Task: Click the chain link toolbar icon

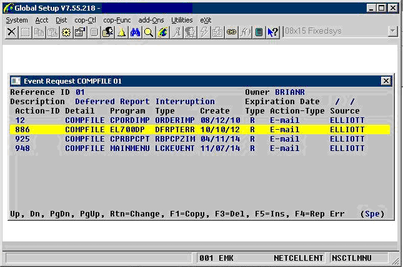Action: click(x=231, y=32)
